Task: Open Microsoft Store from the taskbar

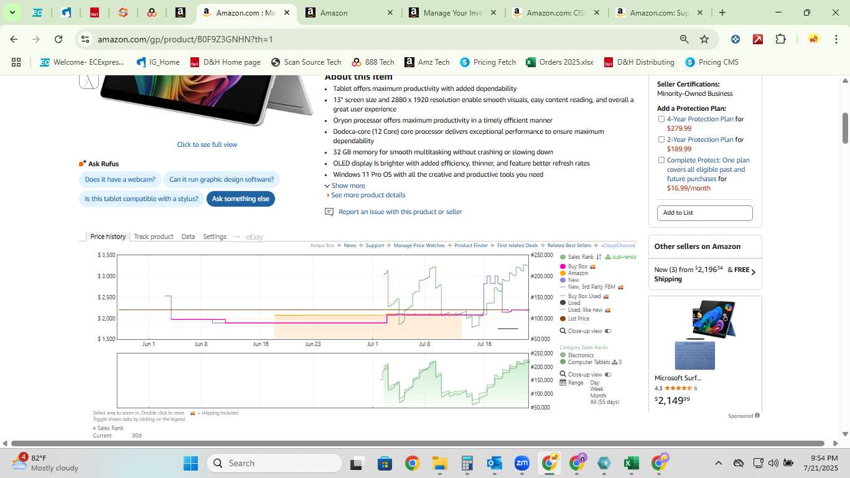Action: (385, 463)
